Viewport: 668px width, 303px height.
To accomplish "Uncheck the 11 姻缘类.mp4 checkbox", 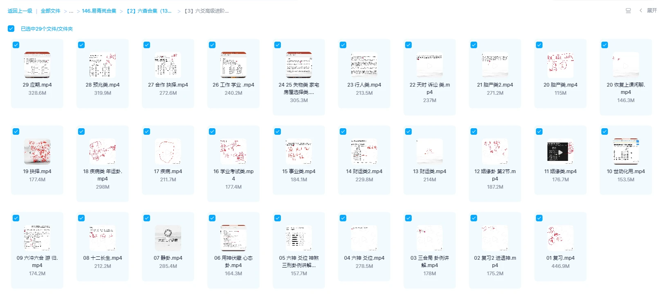I will 539,131.
